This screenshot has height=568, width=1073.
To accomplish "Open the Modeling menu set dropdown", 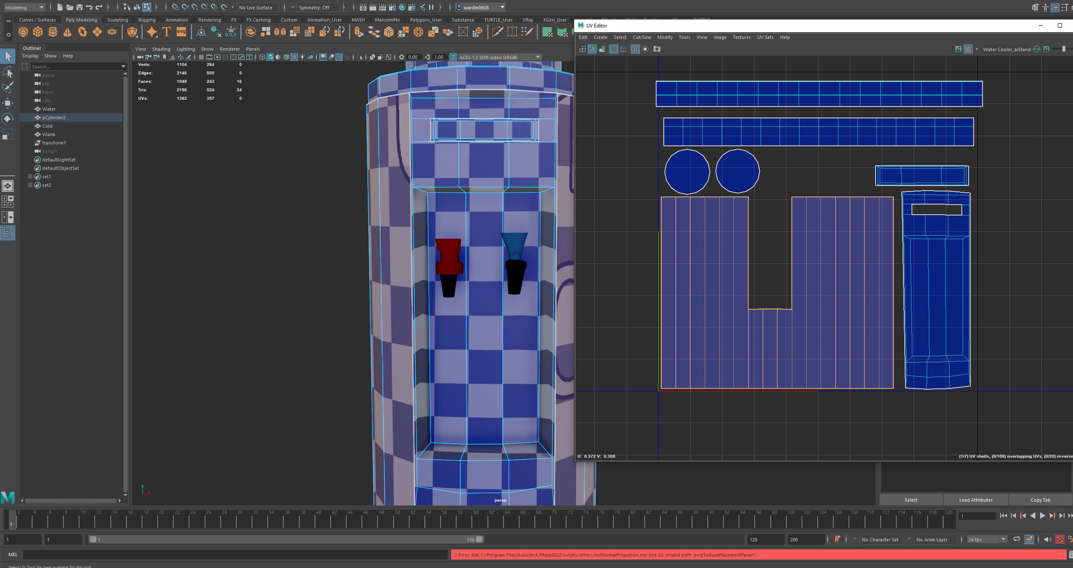I will [41, 7].
